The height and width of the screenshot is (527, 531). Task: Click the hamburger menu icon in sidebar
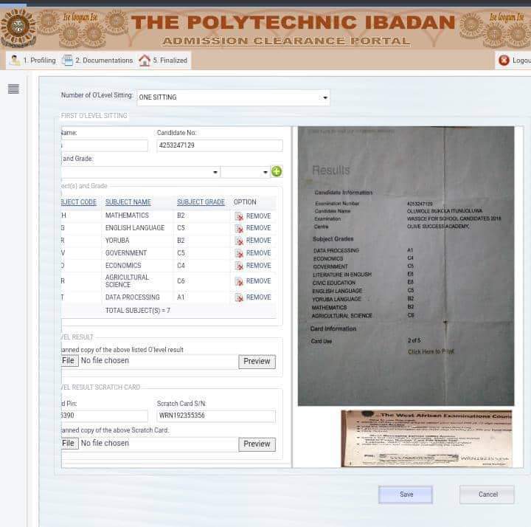click(13, 89)
